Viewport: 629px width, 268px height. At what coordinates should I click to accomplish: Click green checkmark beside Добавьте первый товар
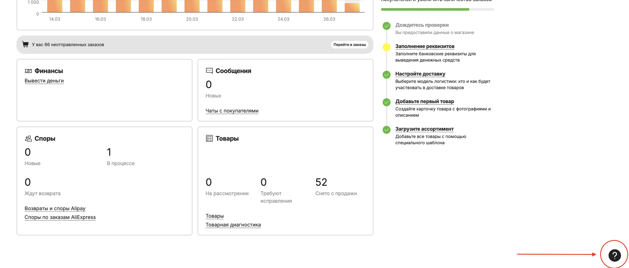387,102
